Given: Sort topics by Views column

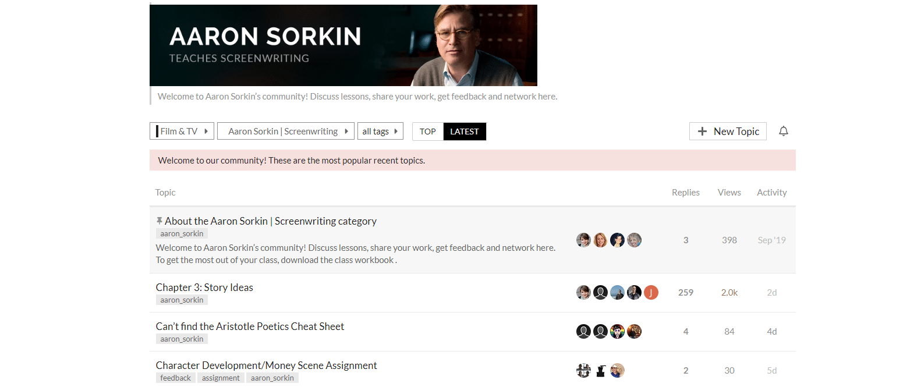Looking at the screenshot, I should [x=729, y=193].
